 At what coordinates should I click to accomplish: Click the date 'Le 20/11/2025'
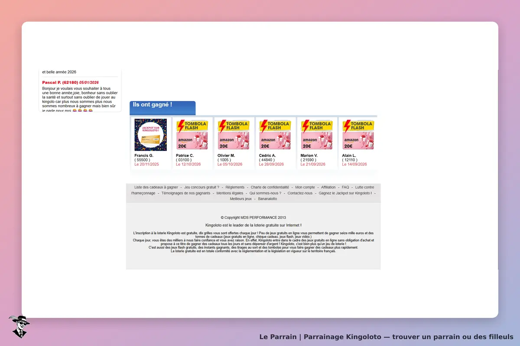[x=147, y=164]
